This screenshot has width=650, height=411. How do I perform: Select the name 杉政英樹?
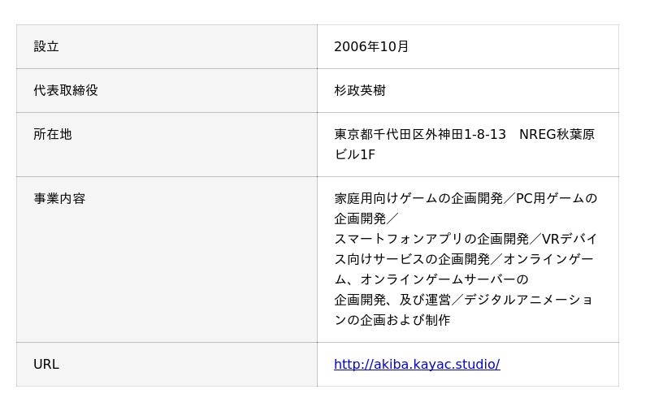pos(360,90)
